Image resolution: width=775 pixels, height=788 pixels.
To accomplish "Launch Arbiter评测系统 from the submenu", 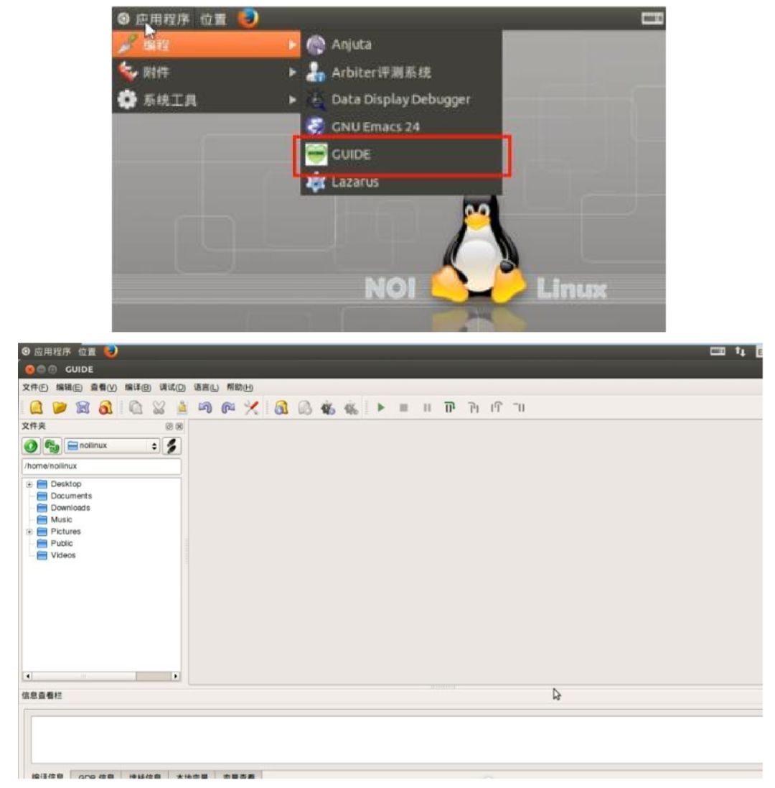I will 402,73.
